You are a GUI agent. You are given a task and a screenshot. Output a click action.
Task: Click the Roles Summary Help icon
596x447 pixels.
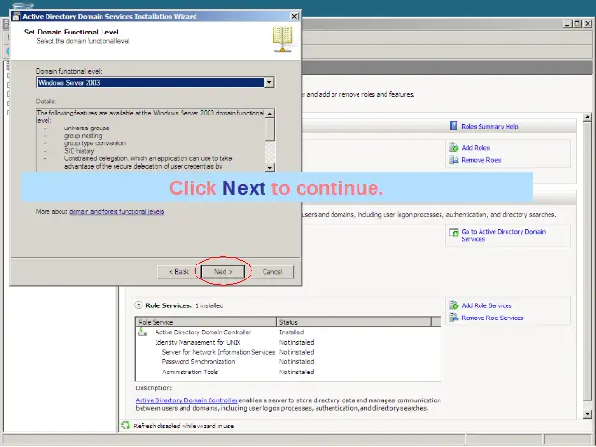454,126
